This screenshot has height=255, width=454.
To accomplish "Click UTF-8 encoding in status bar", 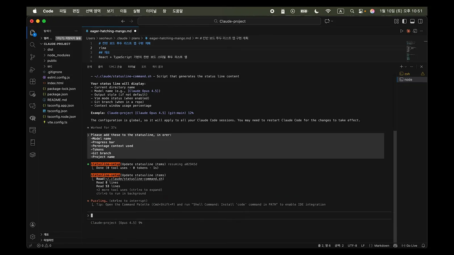I will pos(352,246).
